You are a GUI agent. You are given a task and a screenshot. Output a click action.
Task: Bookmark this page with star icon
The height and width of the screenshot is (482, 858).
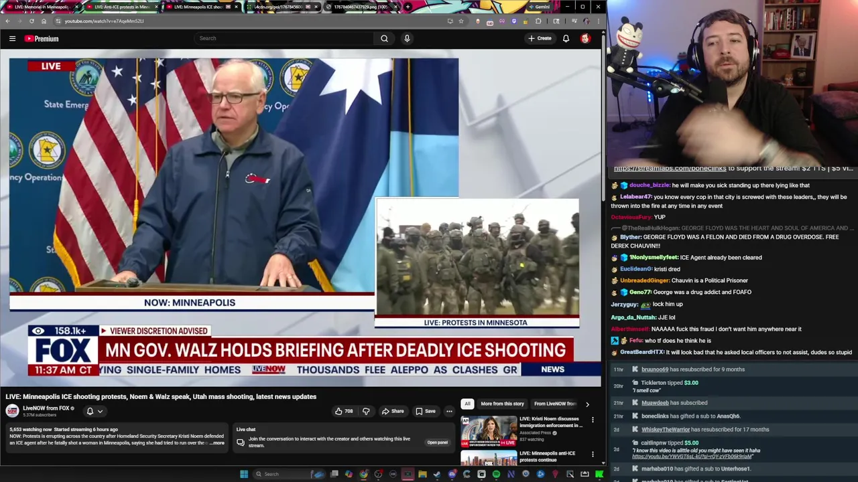[x=461, y=21]
